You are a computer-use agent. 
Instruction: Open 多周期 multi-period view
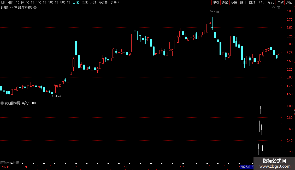tap(103, 2)
